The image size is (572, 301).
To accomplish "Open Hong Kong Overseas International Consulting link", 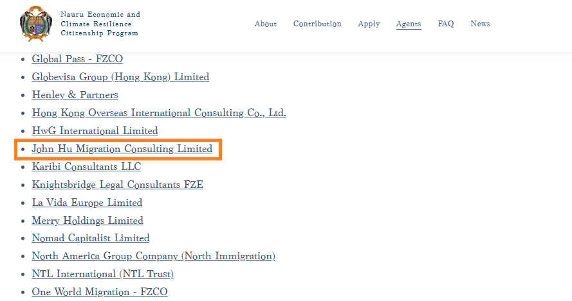I will point(159,113).
